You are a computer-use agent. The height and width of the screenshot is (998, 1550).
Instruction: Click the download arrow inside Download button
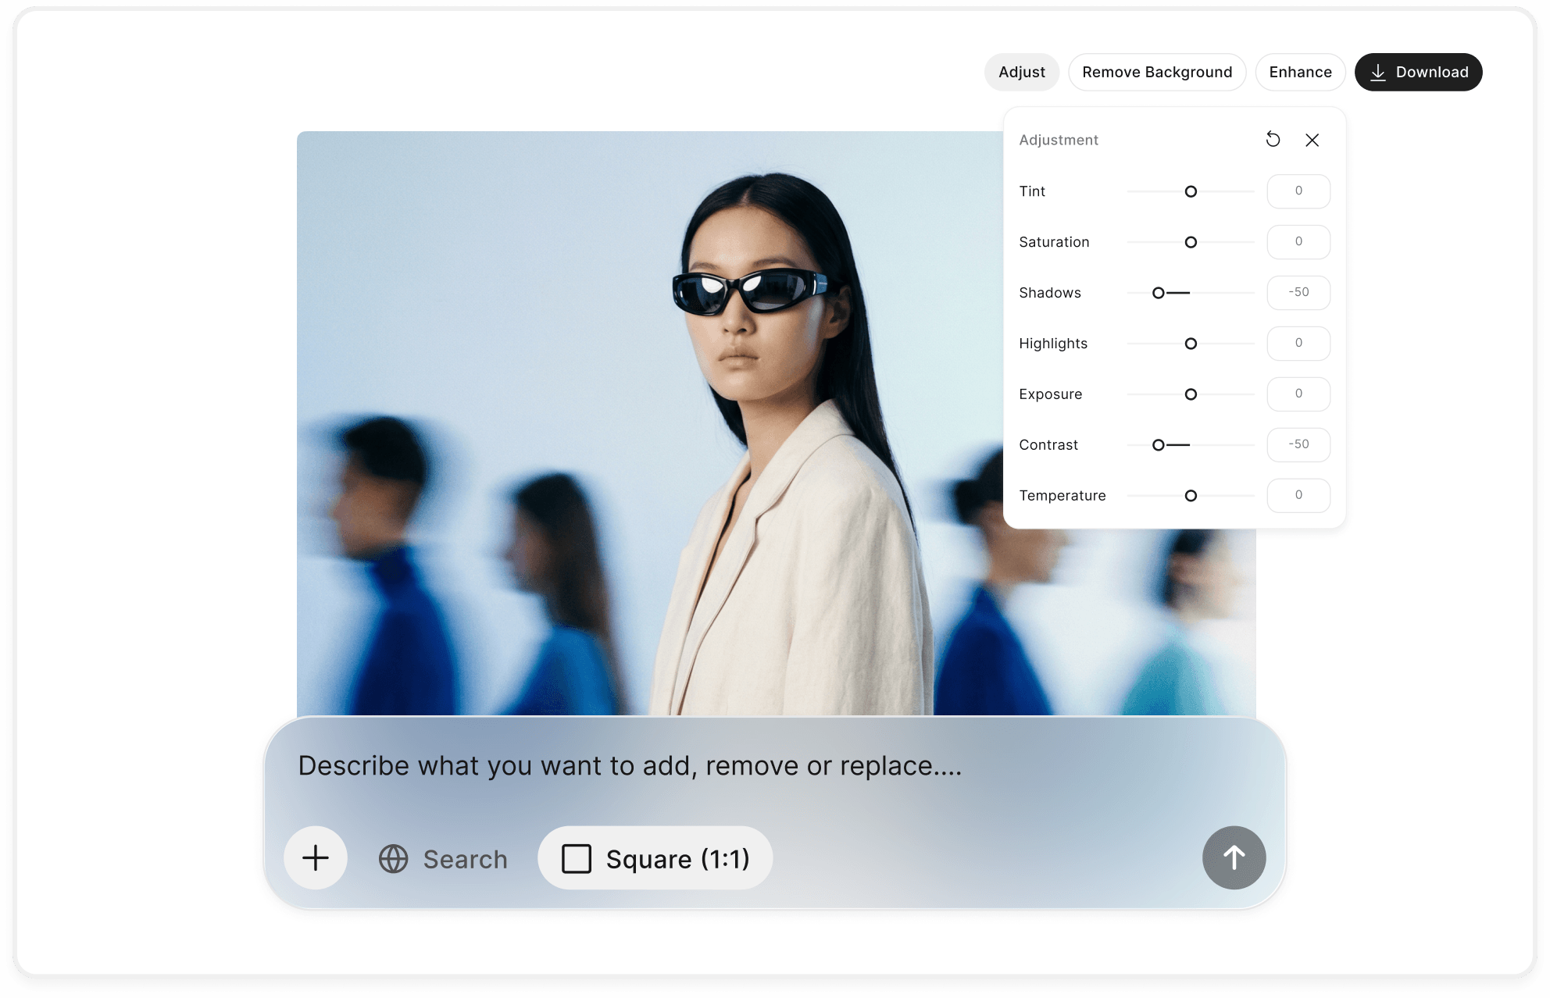(1378, 72)
